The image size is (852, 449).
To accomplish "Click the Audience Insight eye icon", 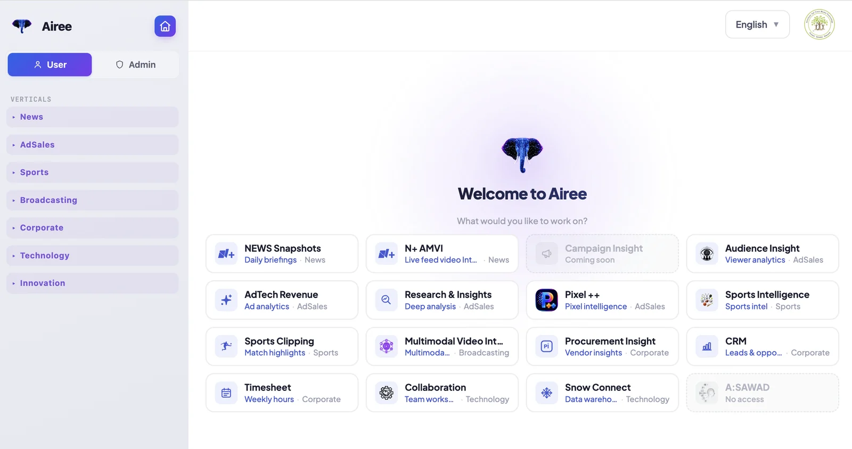I will coord(707,254).
